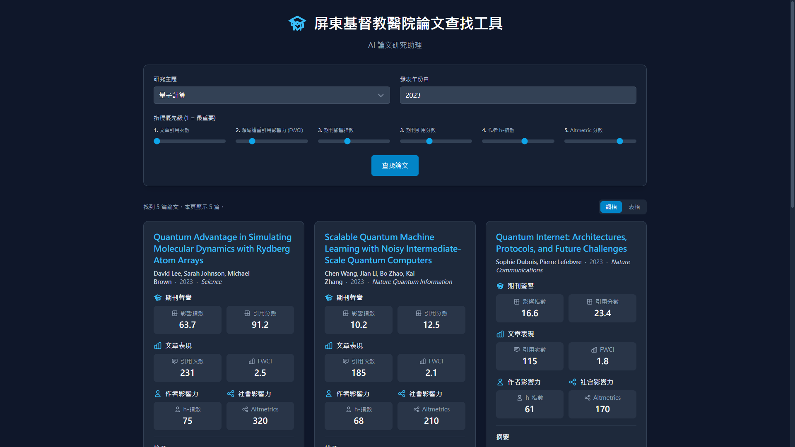795x447 pixels.
Task: Click the page vertical scrollbar
Action: 792,103
